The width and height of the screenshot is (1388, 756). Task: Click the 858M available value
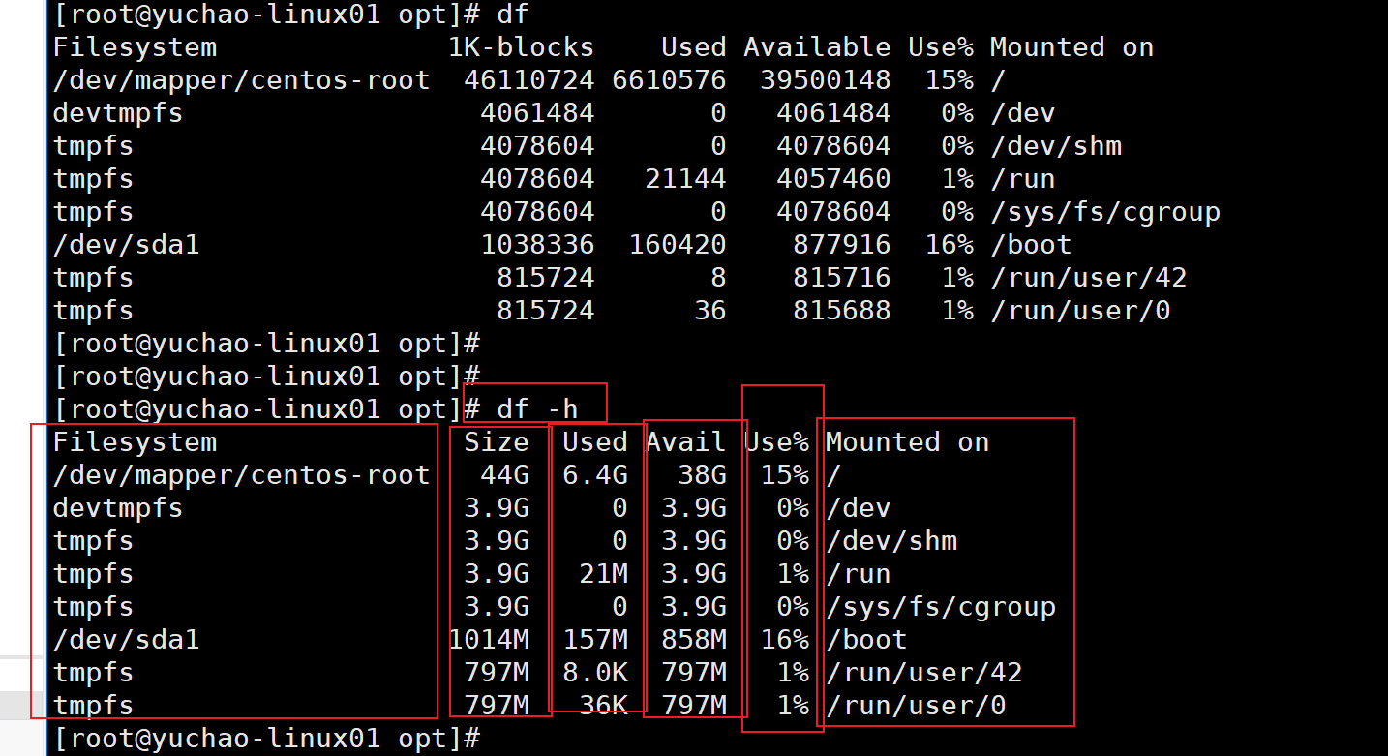(694, 640)
